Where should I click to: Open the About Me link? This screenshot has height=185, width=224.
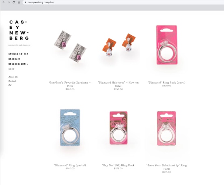(x=13, y=77)
